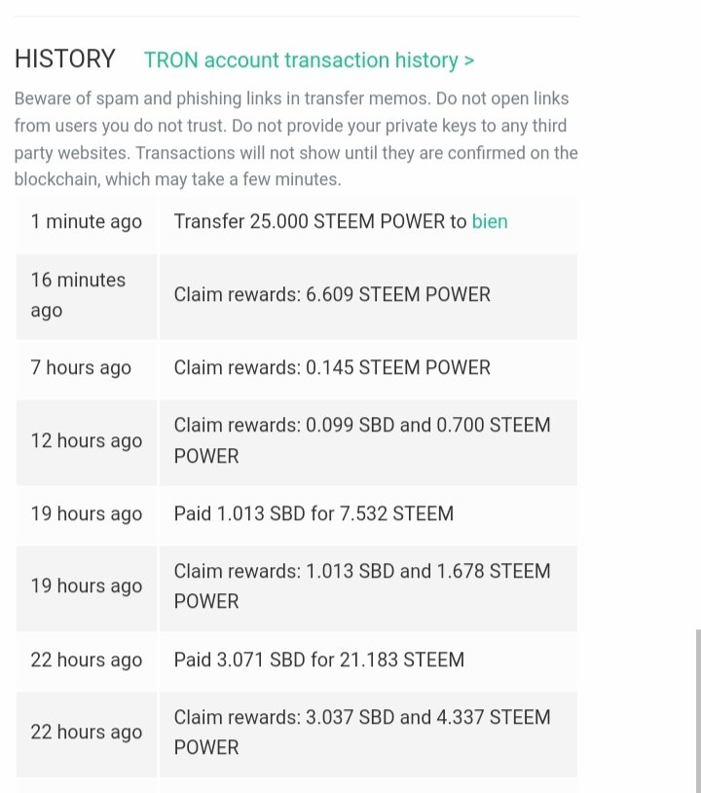Click the Transfer 25.000 STEEM POWER entry
The height and width of the screenshot is (793, 701).
click(320, 222)
